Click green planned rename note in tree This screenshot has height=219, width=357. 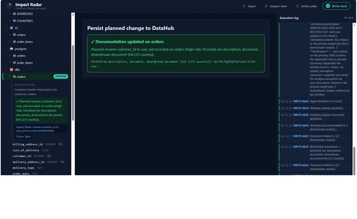(41, 110)
